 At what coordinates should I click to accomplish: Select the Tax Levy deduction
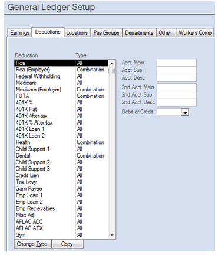[61, 182]
